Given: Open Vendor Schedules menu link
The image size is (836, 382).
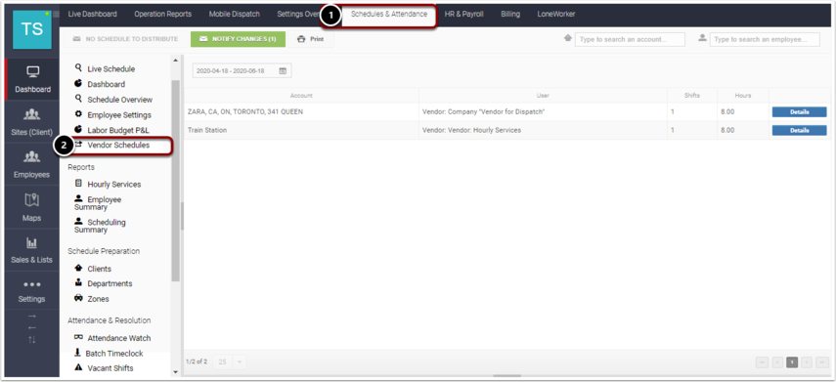Looking at the screenshot, I should (118, 145).
